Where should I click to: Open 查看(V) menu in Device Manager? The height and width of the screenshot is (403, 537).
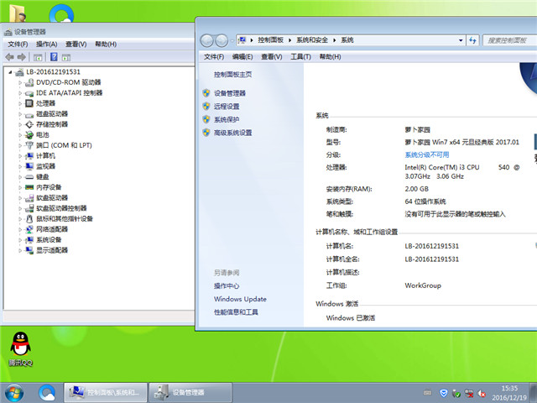pos(76,44)
